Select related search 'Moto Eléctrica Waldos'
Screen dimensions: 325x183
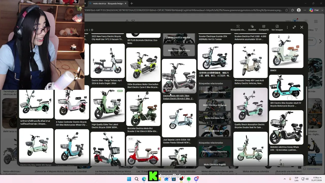(215, 92)
